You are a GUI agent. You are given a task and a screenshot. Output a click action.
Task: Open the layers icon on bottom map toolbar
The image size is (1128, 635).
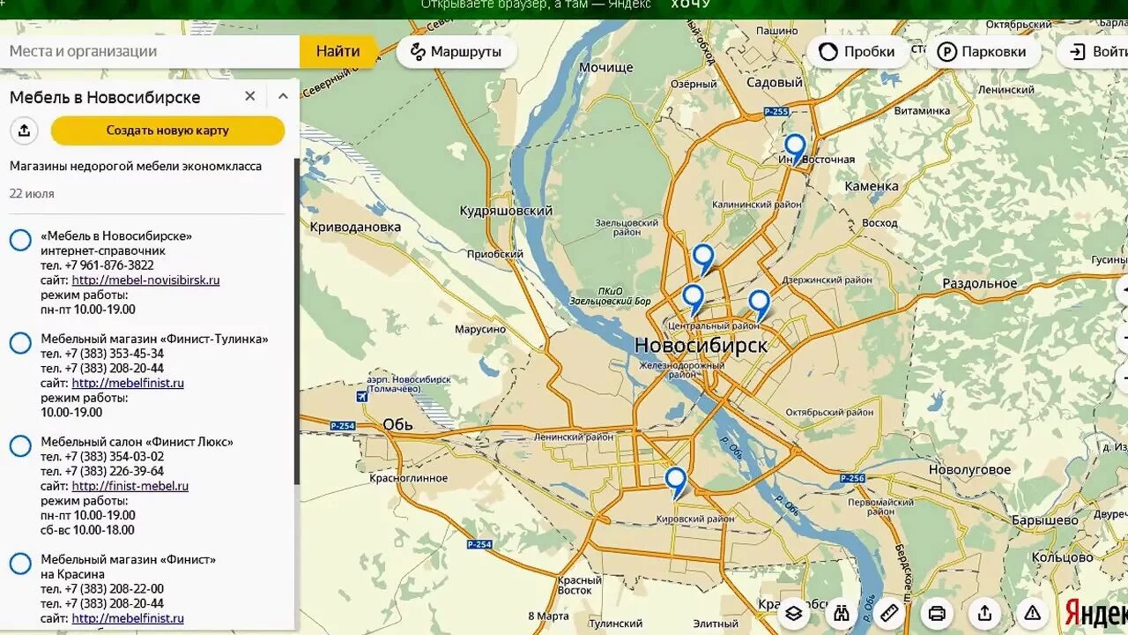coord(793,612)
